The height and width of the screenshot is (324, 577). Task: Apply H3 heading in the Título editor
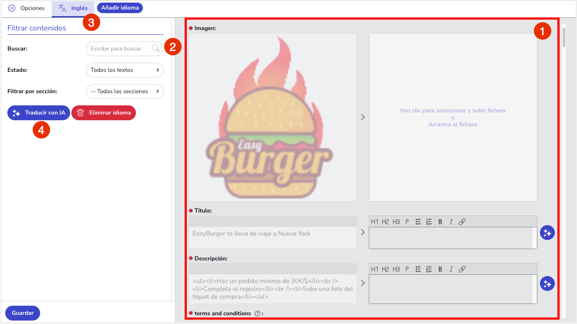pos(396,222)
